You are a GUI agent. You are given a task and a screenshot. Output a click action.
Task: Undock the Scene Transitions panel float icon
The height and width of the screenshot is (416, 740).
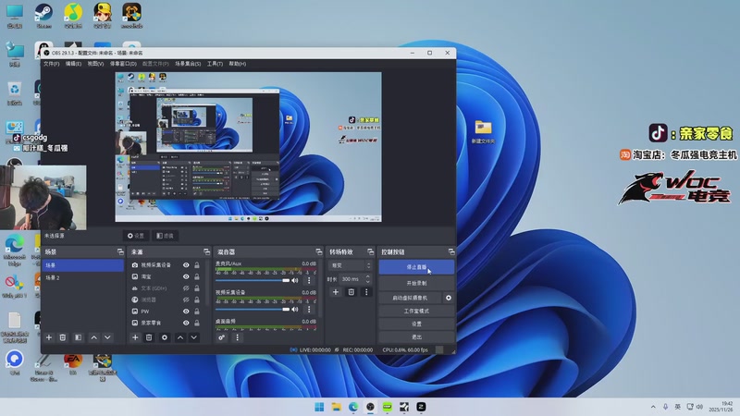(x=371, y=251)
